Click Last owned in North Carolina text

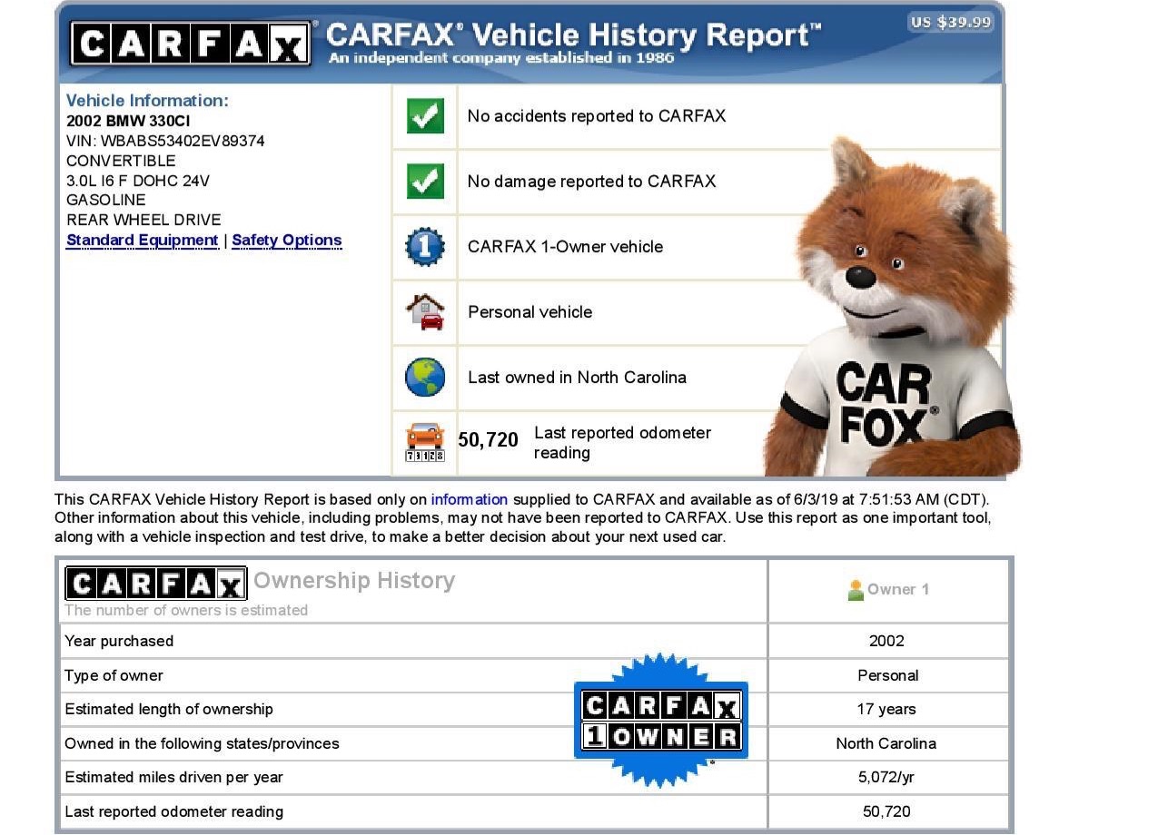click(x=577, y=378)
